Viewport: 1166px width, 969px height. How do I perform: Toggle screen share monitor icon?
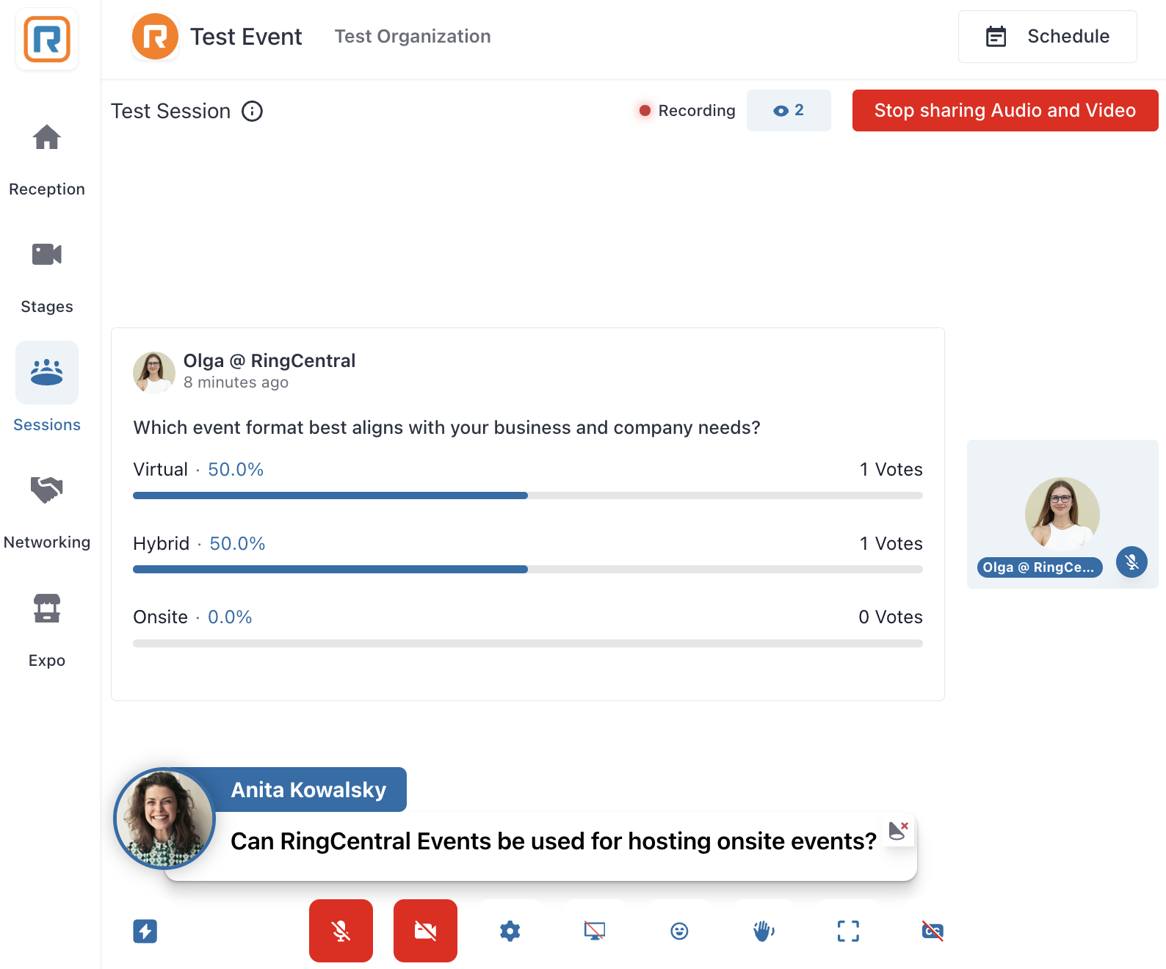pos(595,931)
